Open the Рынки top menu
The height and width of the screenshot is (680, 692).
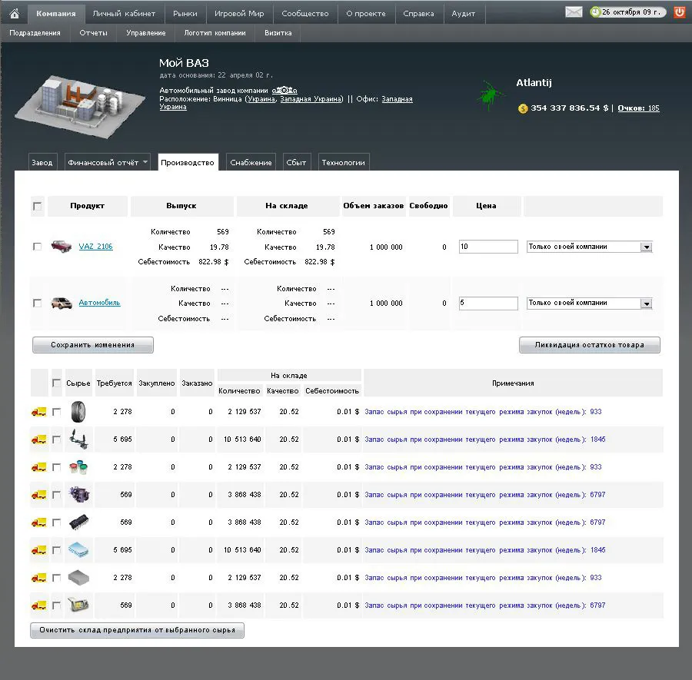(185, 13)
